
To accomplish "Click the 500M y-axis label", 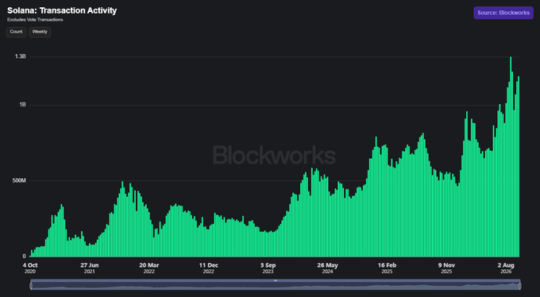I will (20, 180).
